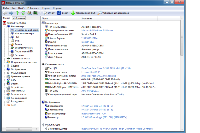
Task: Expand the Тест tree node
Action: [5, 105]
